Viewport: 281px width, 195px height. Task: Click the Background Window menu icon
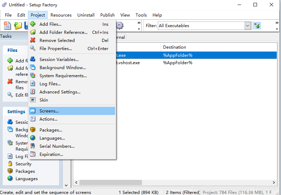click(x=32, y=67)
